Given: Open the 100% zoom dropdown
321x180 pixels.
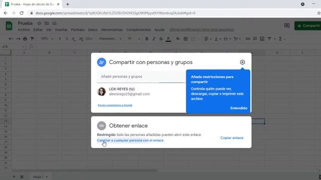Looking at the screenshot, I should [47, 39].
